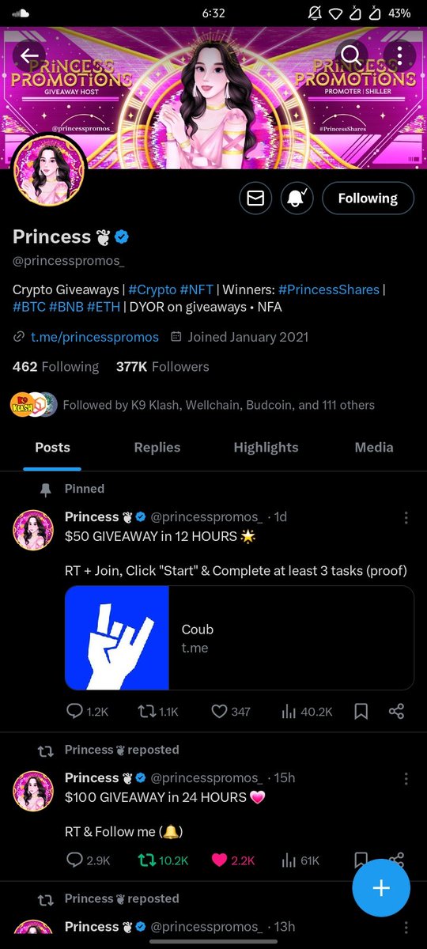This screenshot has width=427, height=949.
Task: Switch to the Replies tab
Action: point(157,447)
